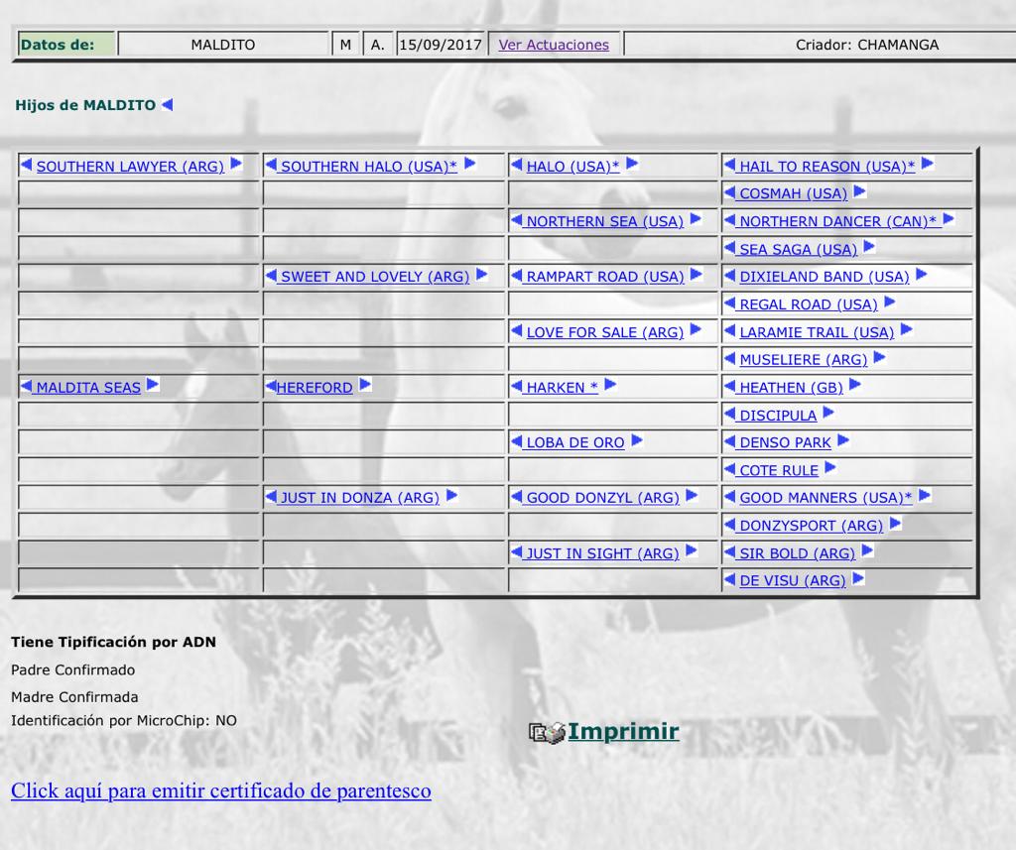
Task: Click the left arrow before SOUTHERN LAWYER (ARG)
Action: pyautogui.click(x=27, y=165)
